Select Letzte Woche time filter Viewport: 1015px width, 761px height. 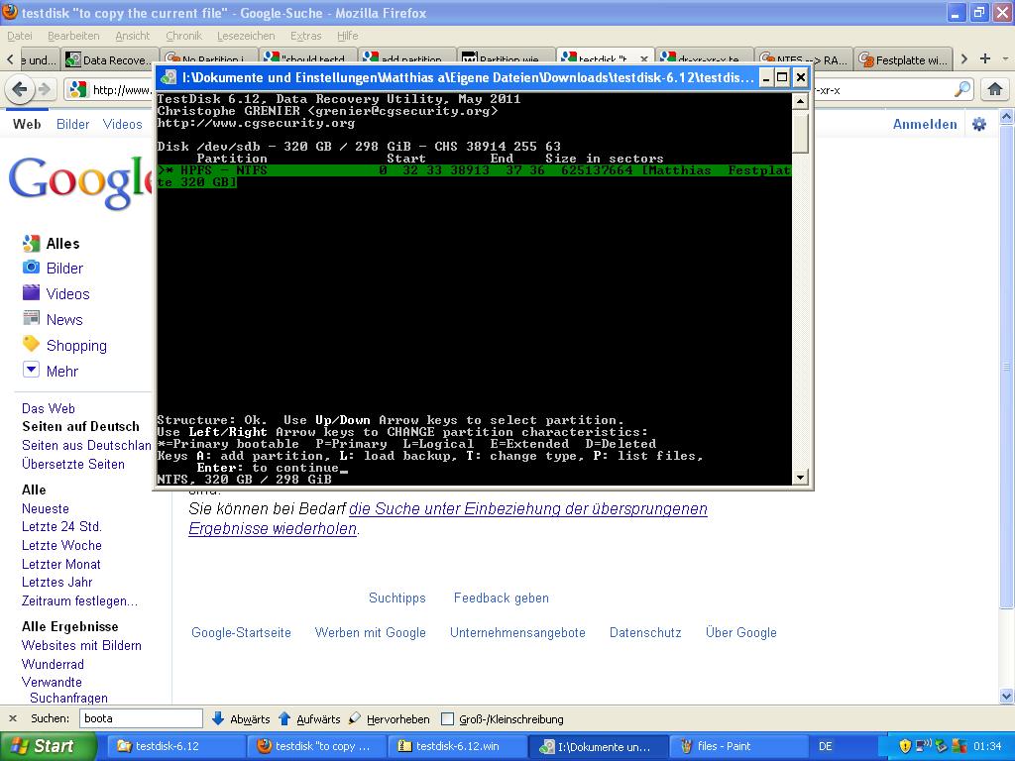[61, 545]
